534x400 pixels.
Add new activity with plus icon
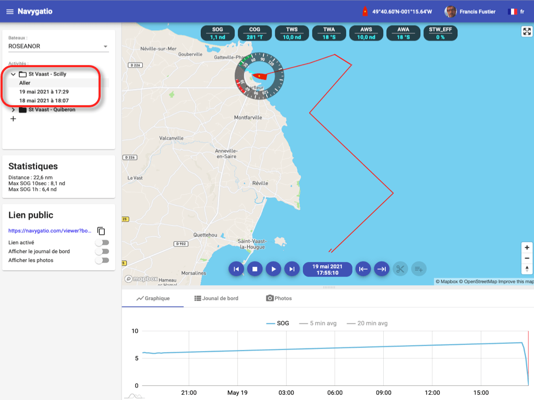[x=13, y=119]
